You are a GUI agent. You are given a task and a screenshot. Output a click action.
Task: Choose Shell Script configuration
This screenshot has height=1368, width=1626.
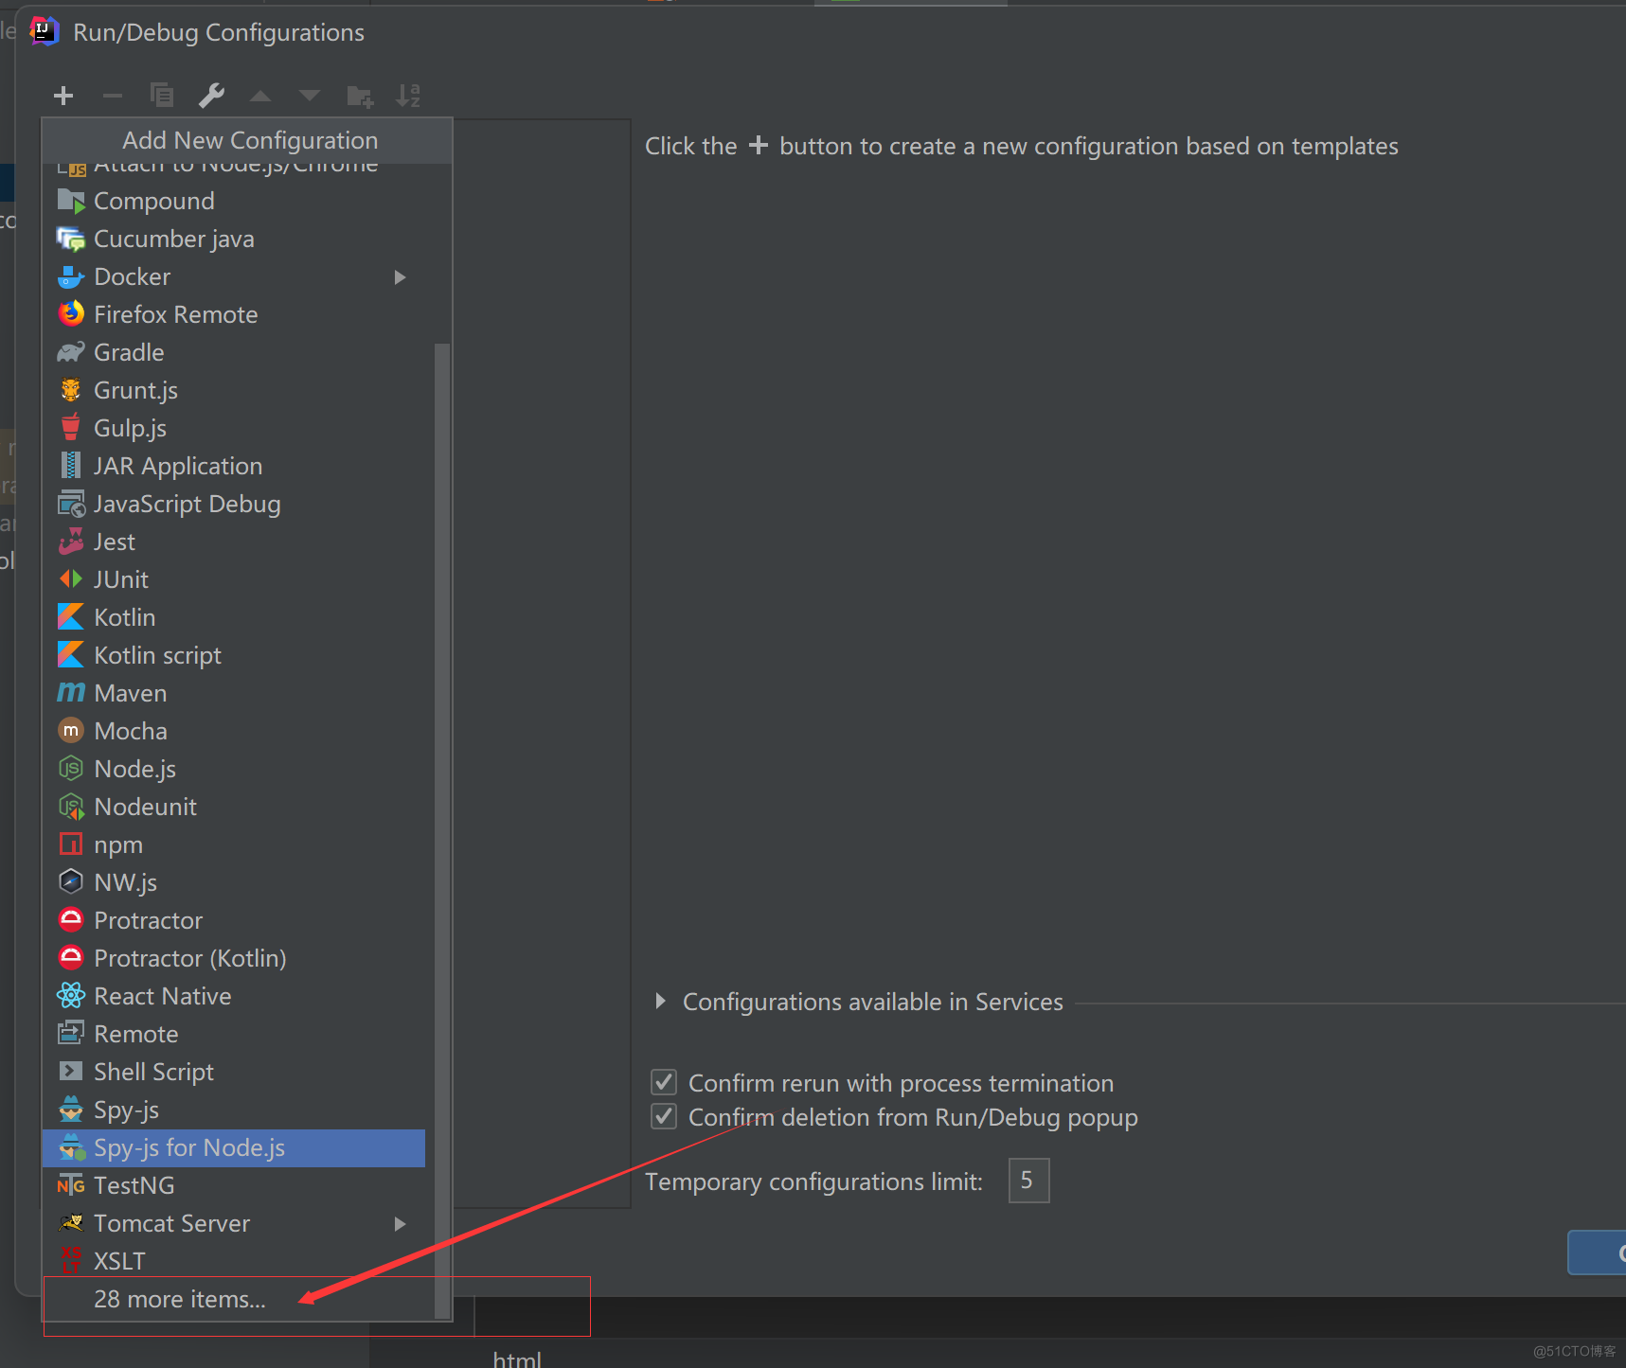[234, 1072]
